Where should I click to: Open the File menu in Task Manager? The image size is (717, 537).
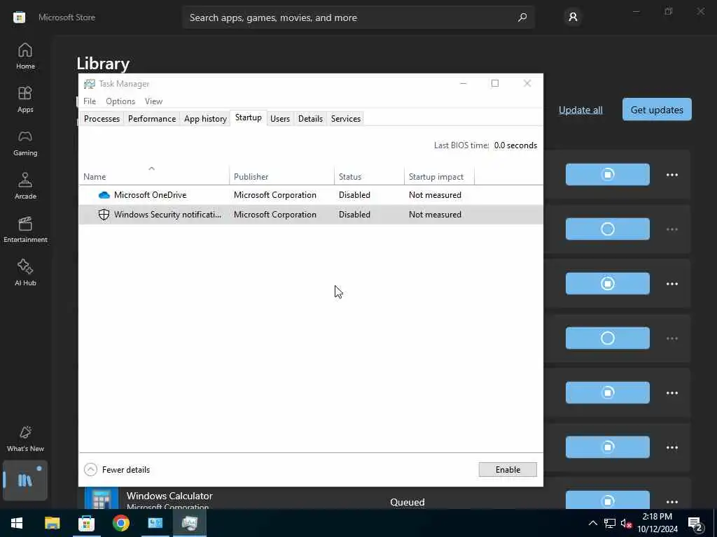[90, 101]
